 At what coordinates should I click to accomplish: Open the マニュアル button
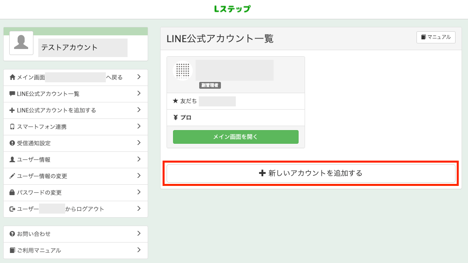[x=436, y=37]
